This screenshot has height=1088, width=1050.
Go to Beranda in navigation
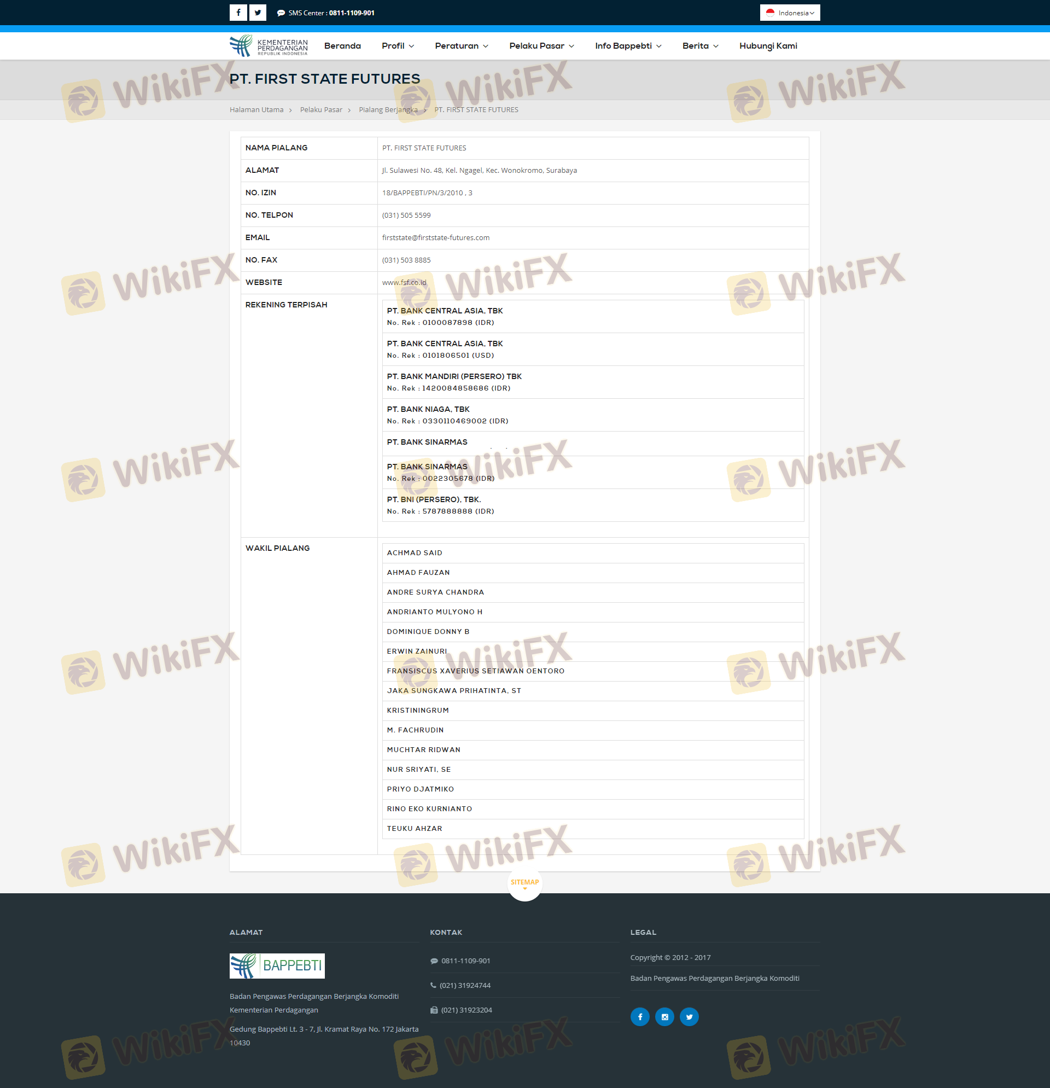(342, 45)
